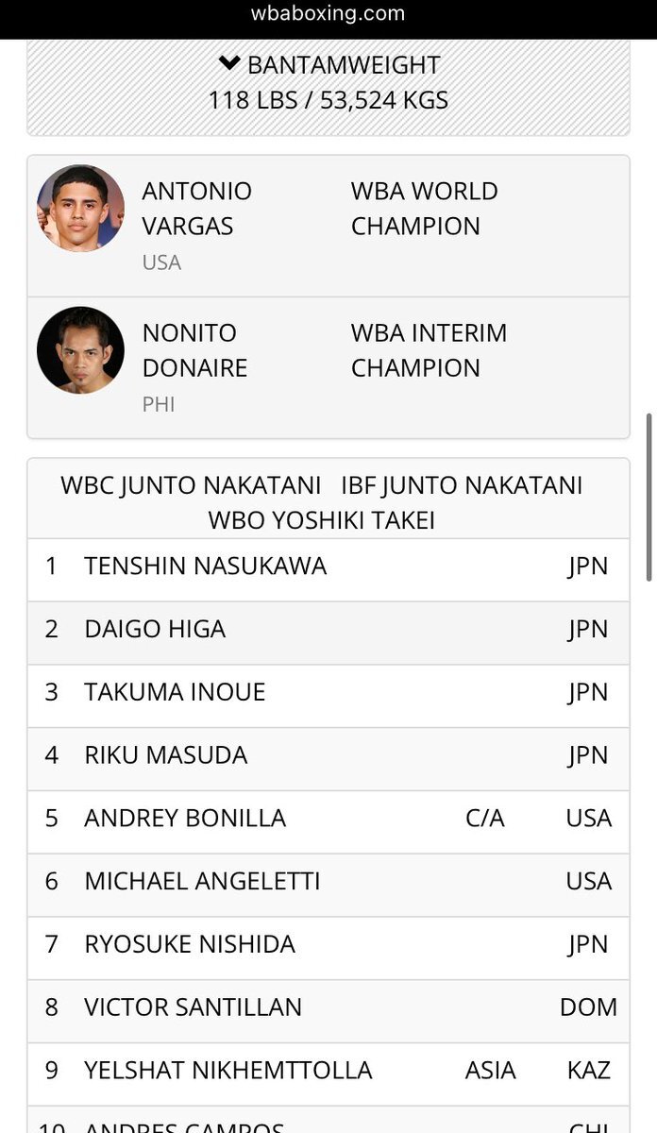Select rank 5 Andrey Bonilla row

click(328, 819)
